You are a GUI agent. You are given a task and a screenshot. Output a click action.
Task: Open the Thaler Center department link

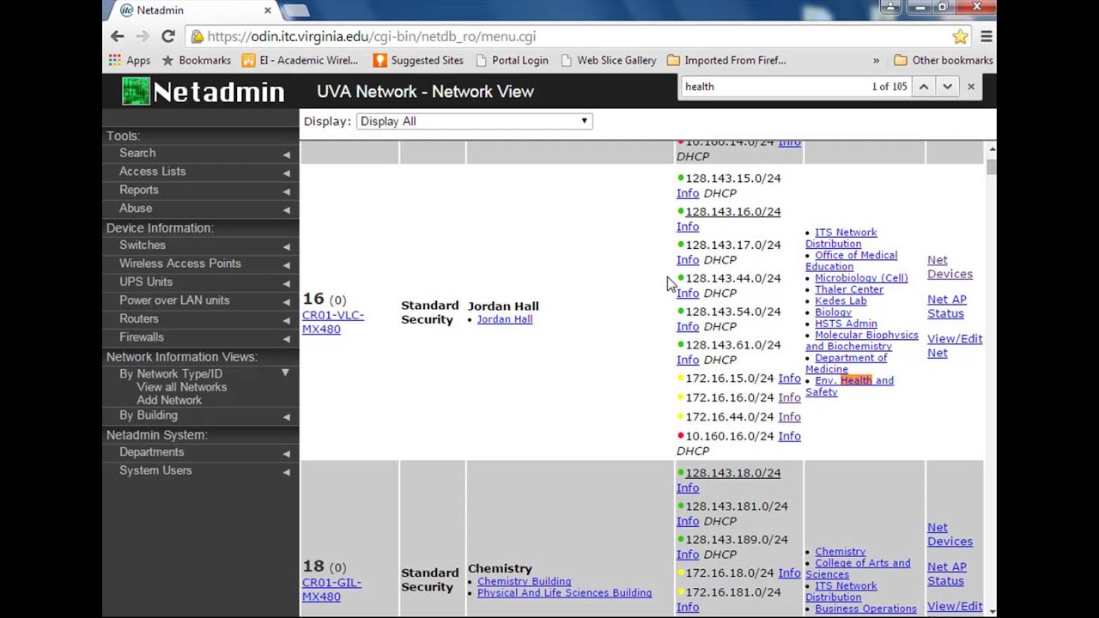tap(849, 289)
